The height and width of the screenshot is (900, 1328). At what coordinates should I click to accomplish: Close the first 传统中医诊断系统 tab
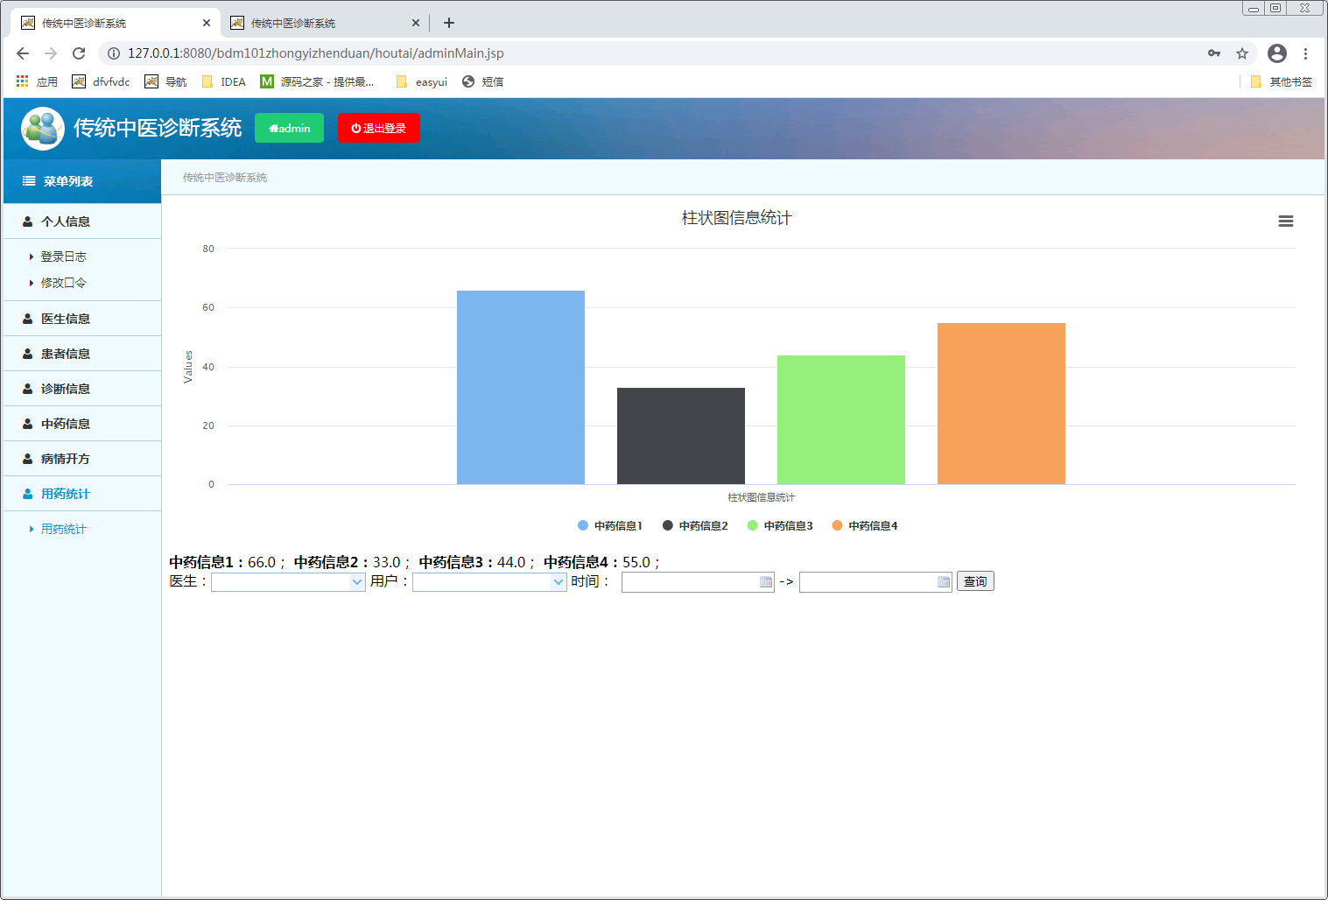207,23
